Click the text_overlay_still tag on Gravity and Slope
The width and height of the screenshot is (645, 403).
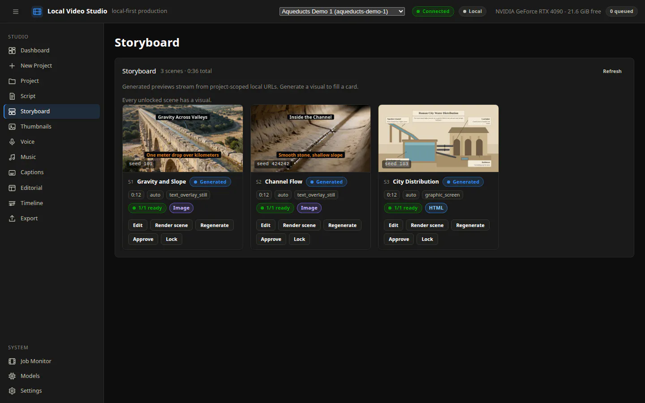(188, 195)
